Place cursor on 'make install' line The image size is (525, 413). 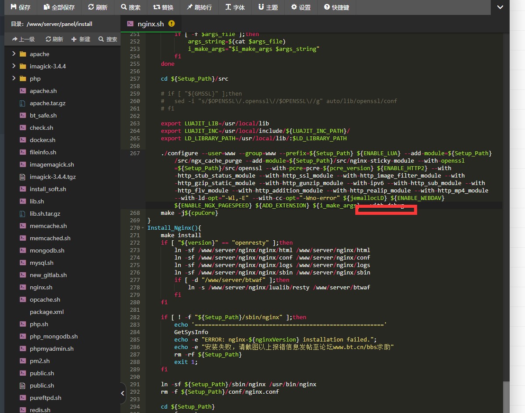tap(181, 235)
